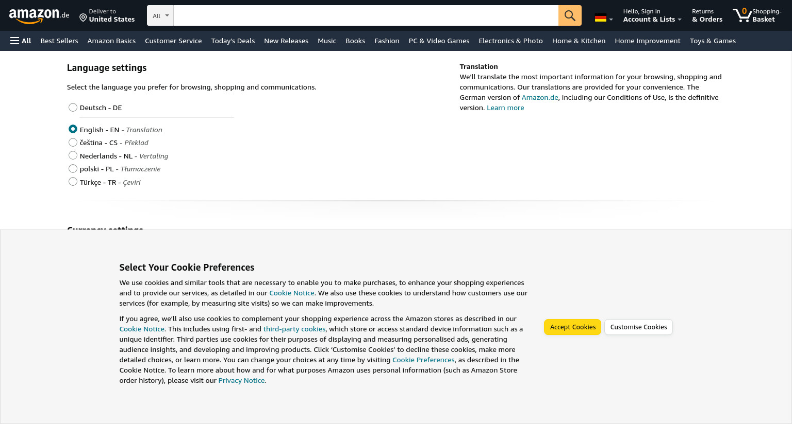Click the Customise Cookies button

pyautogui.click(x=638, y=327)
